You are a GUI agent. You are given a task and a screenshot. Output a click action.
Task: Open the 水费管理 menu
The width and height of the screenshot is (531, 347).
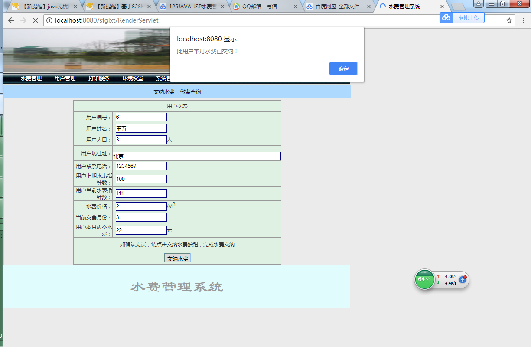coord(31,79)
